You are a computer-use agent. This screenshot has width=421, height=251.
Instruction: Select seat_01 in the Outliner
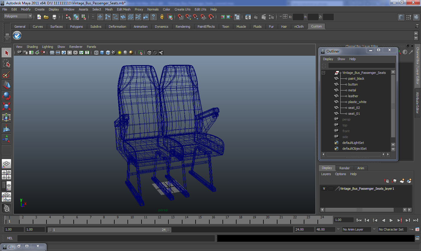point(354,114)
